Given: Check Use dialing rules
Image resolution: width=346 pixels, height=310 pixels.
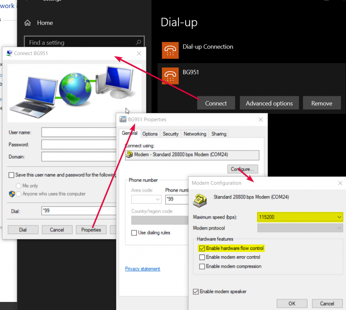Looking at the screenshot, I should (x=134, y=233).
